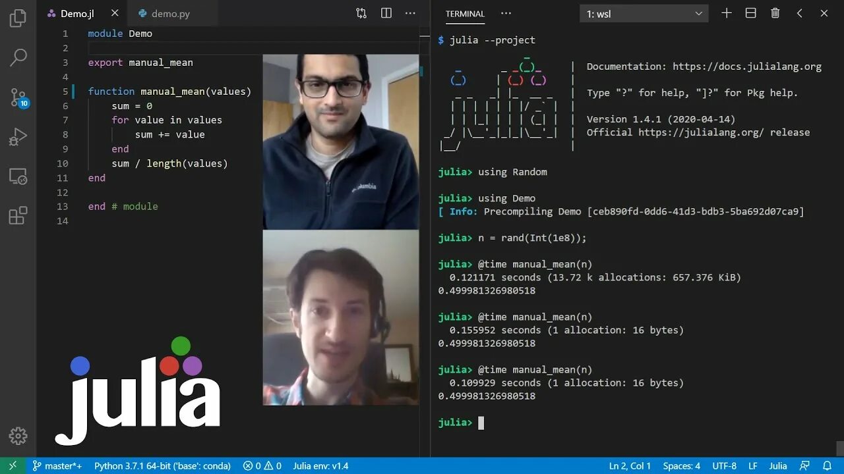Open the Extensions view
This screenshot has height=474, width=844.
tap(18, 215)
